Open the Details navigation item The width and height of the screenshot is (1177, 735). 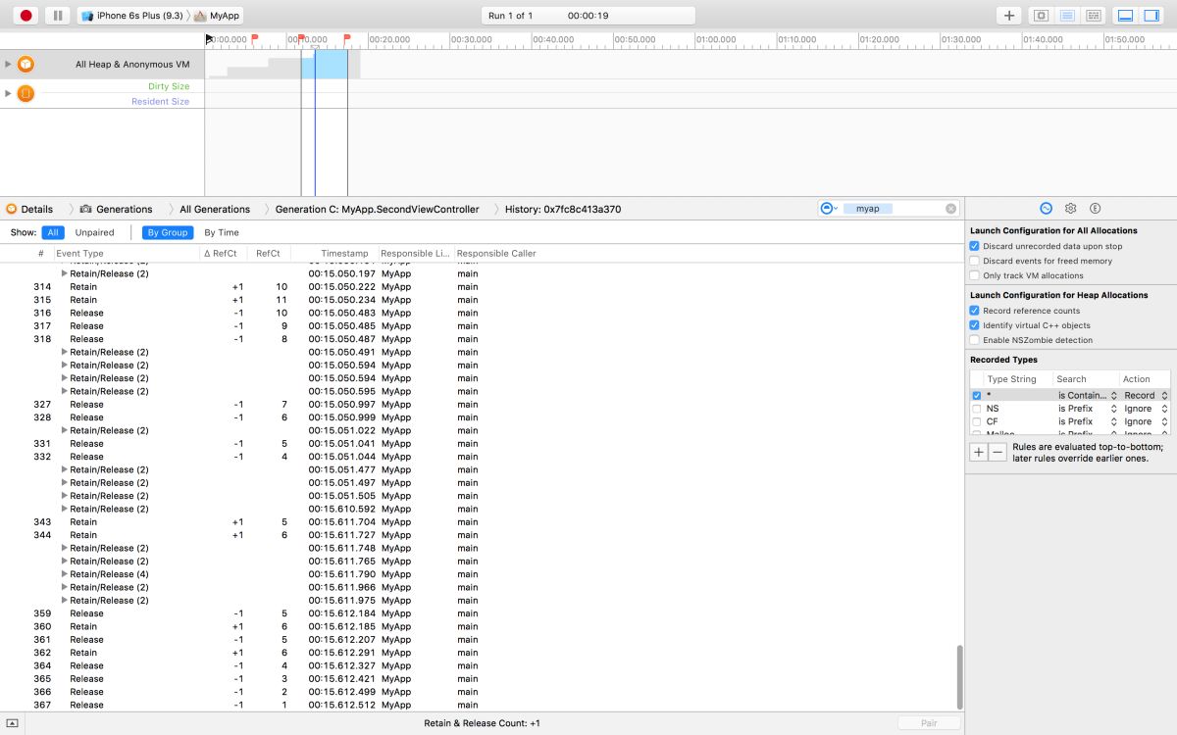point(29,209)
